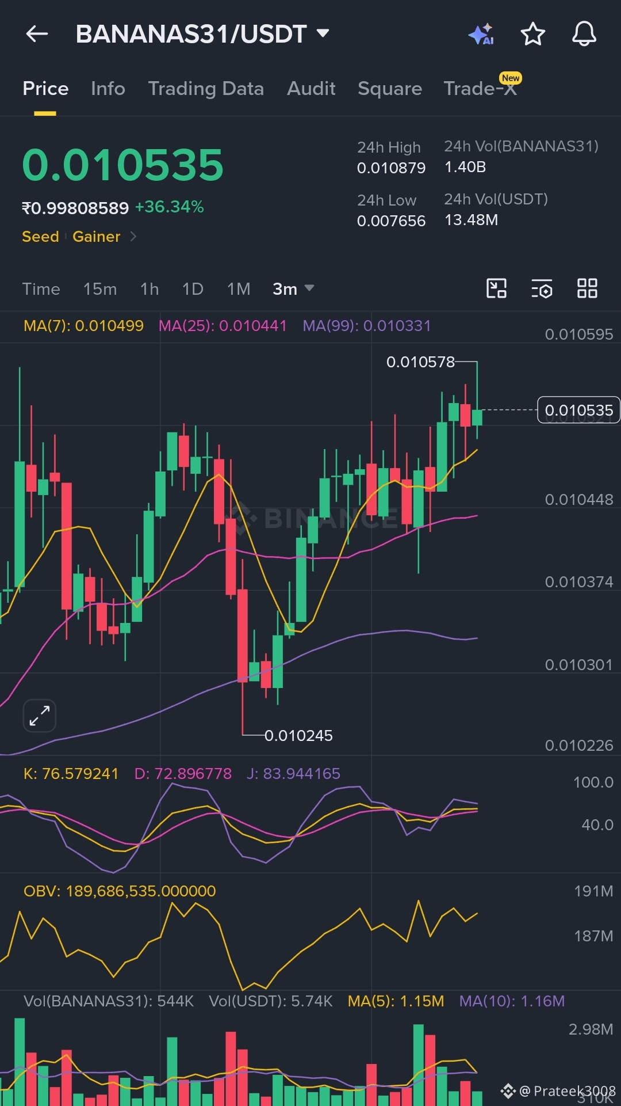Tap the 24h Low value 0.007656
The width and height of the screenshot is (621, 1106).
(x=391, y=221)
